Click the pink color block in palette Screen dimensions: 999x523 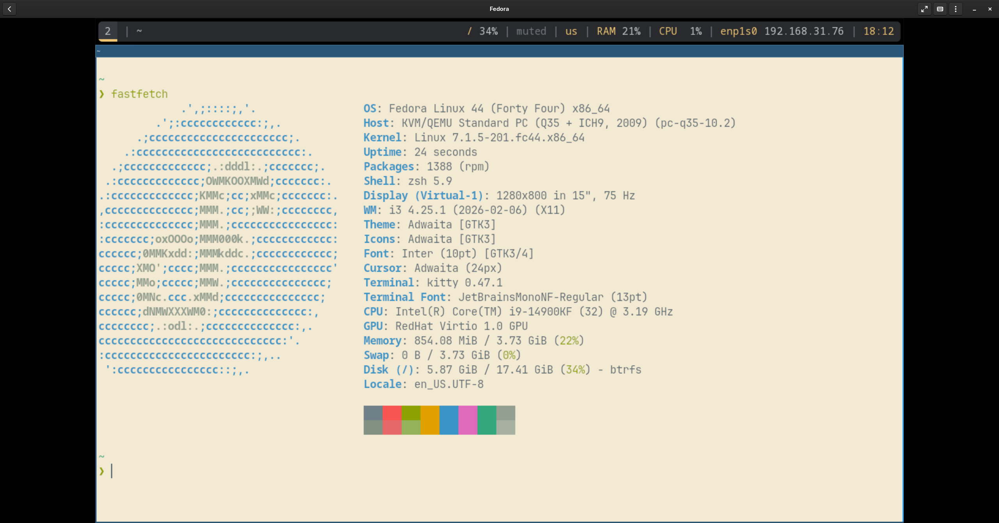coord(468,420)
